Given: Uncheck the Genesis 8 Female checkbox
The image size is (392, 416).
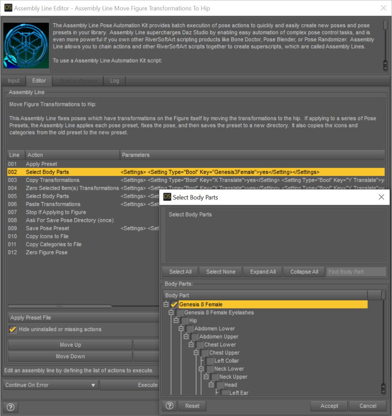Looking at the screenshot, I should point(174,305).
